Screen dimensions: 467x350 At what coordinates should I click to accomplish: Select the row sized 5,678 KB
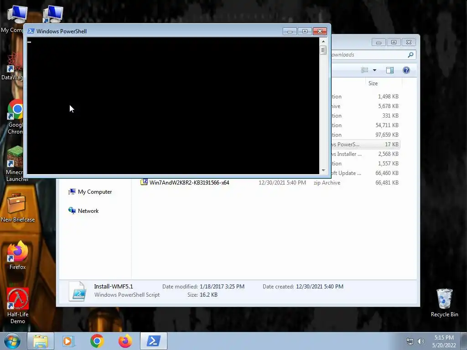click(365, 106)
